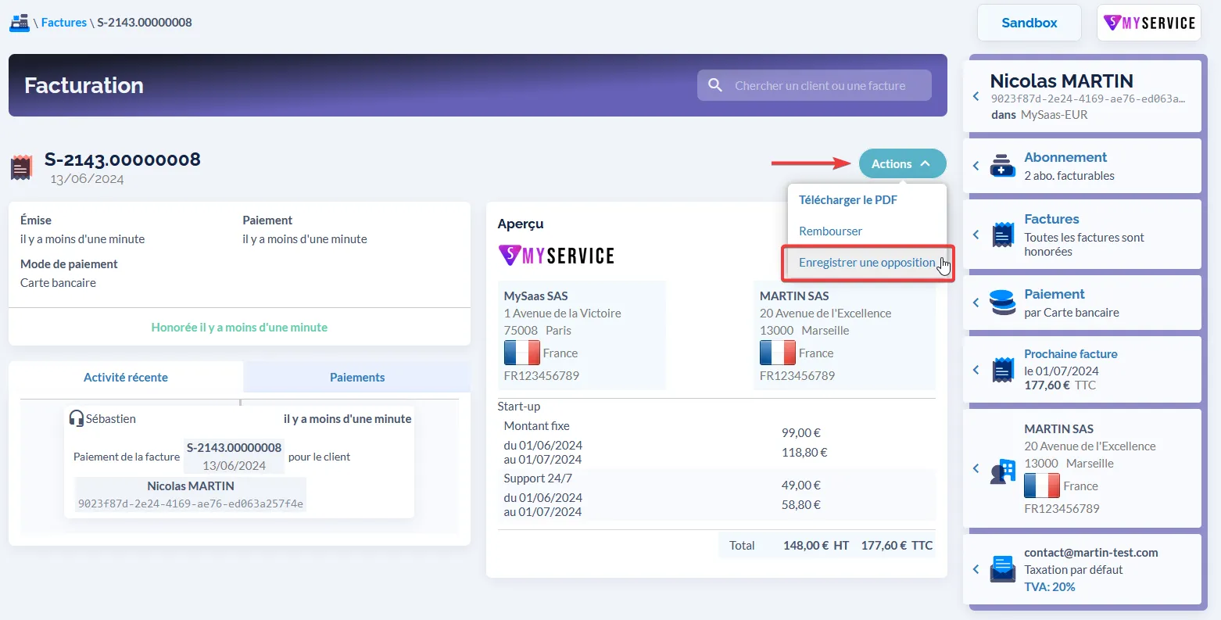
Task: Collapse the Actions dropdown menu
Action: click(x=903, y=163)
